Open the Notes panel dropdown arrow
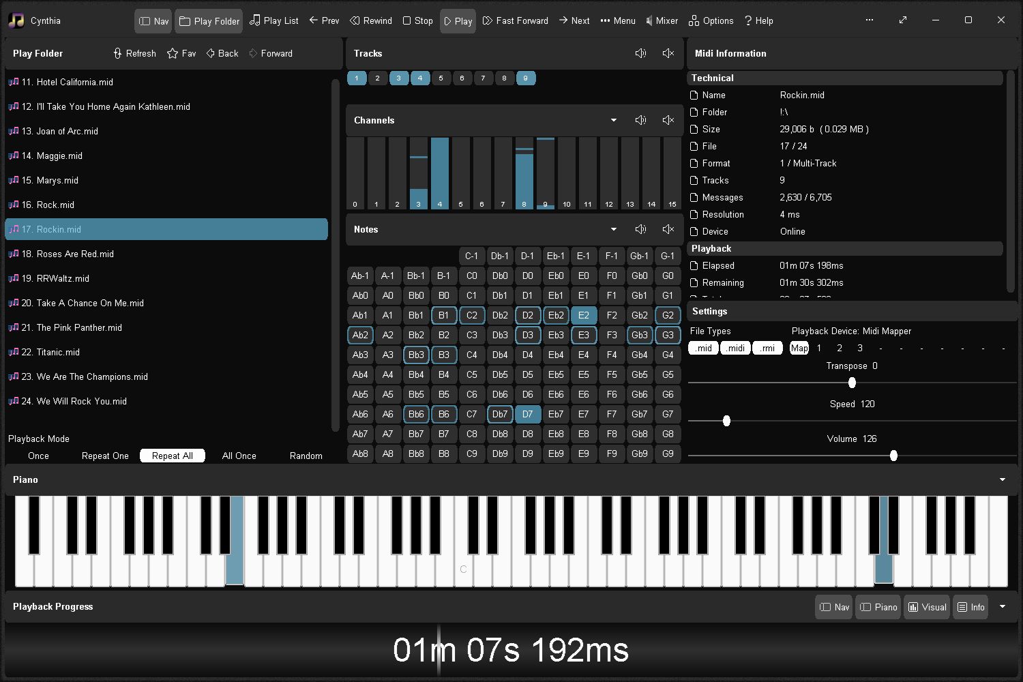The image size is (1023, 682). pyautogui.click(x=613, y=229)
